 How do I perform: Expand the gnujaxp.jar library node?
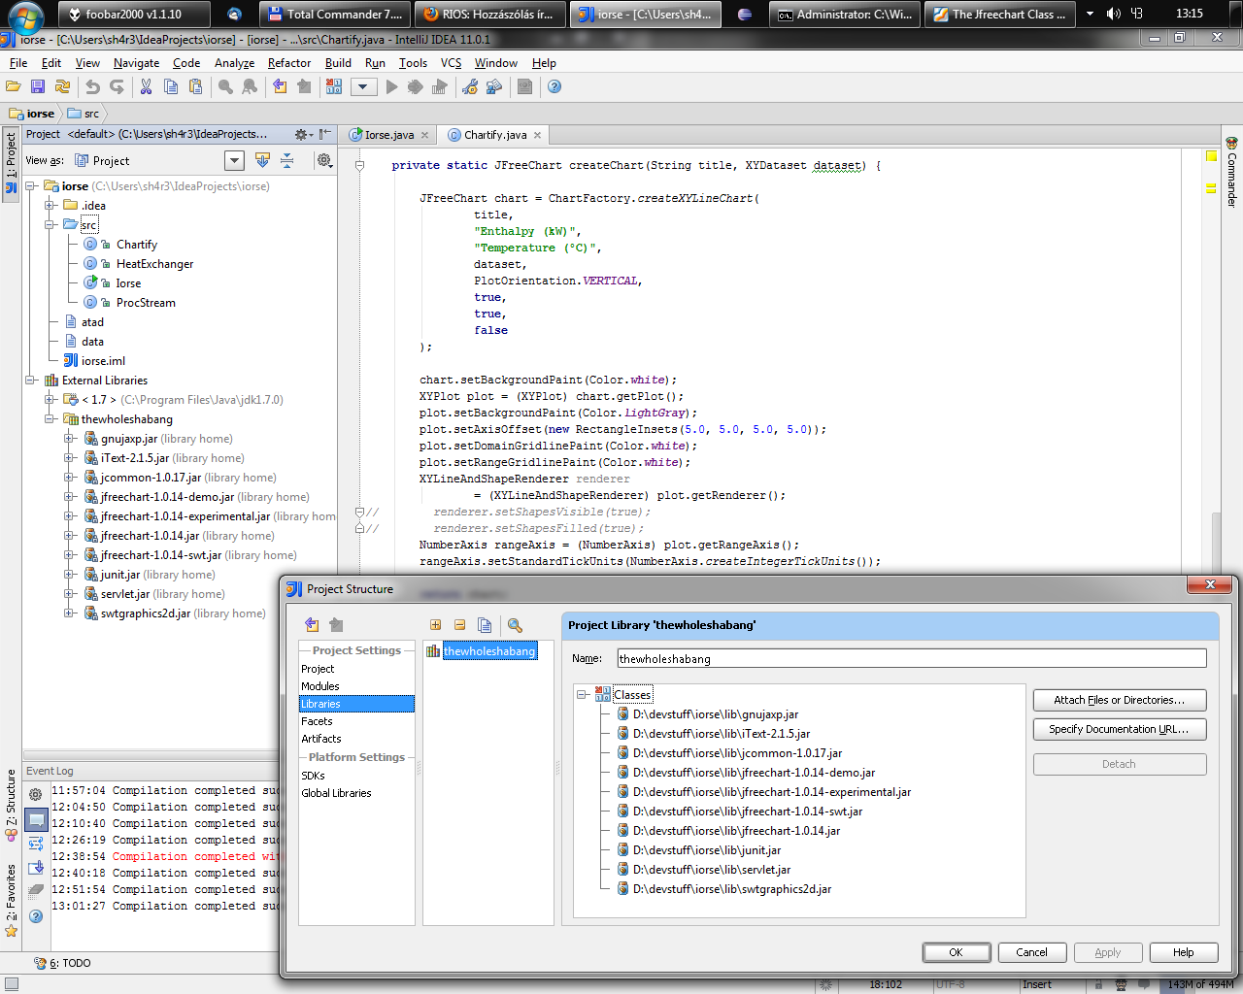tap(69, 438)
